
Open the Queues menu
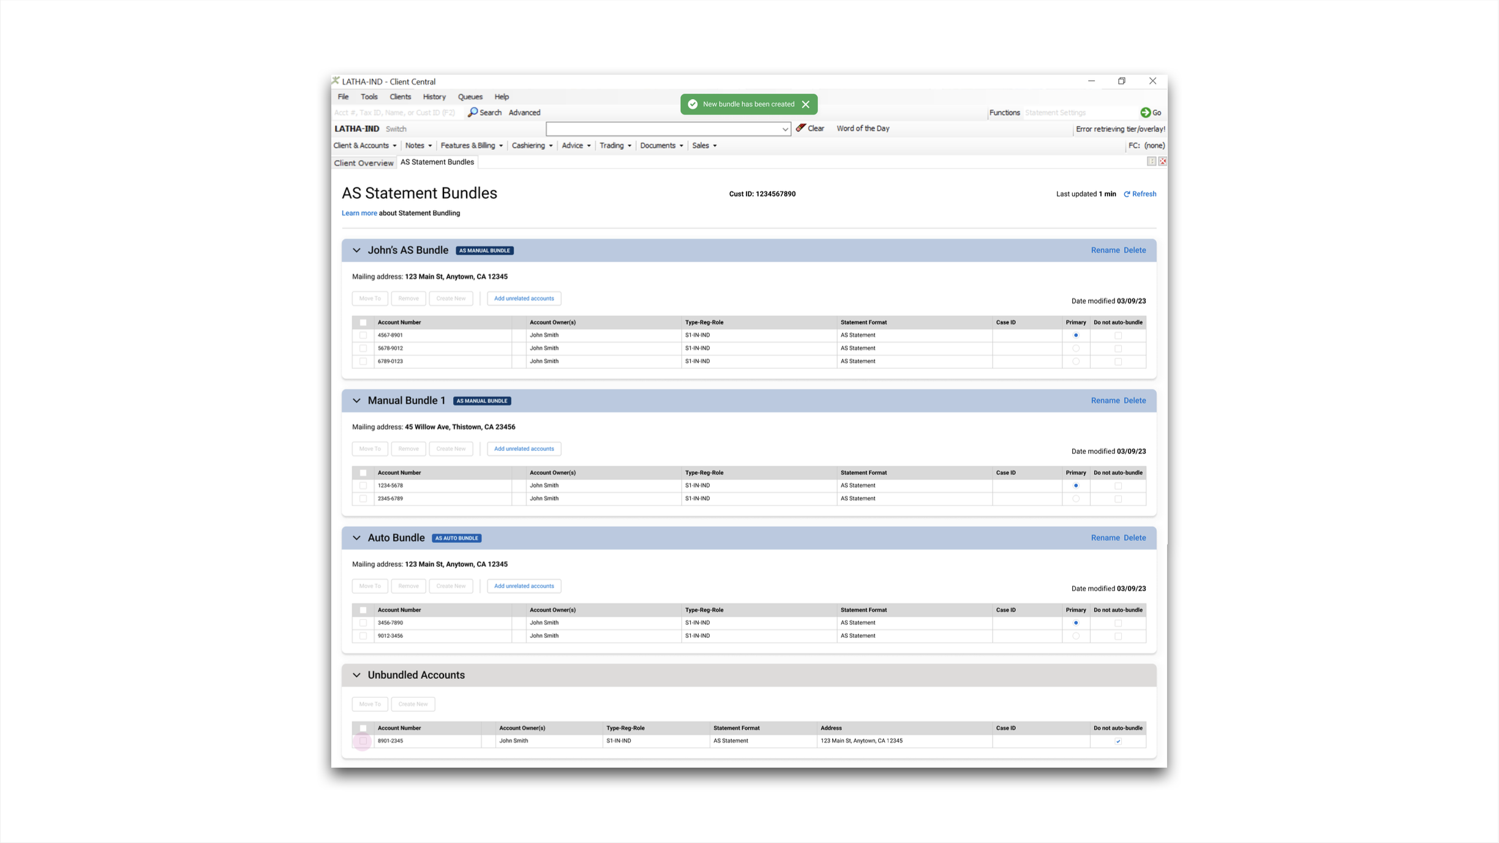point(470,97)
